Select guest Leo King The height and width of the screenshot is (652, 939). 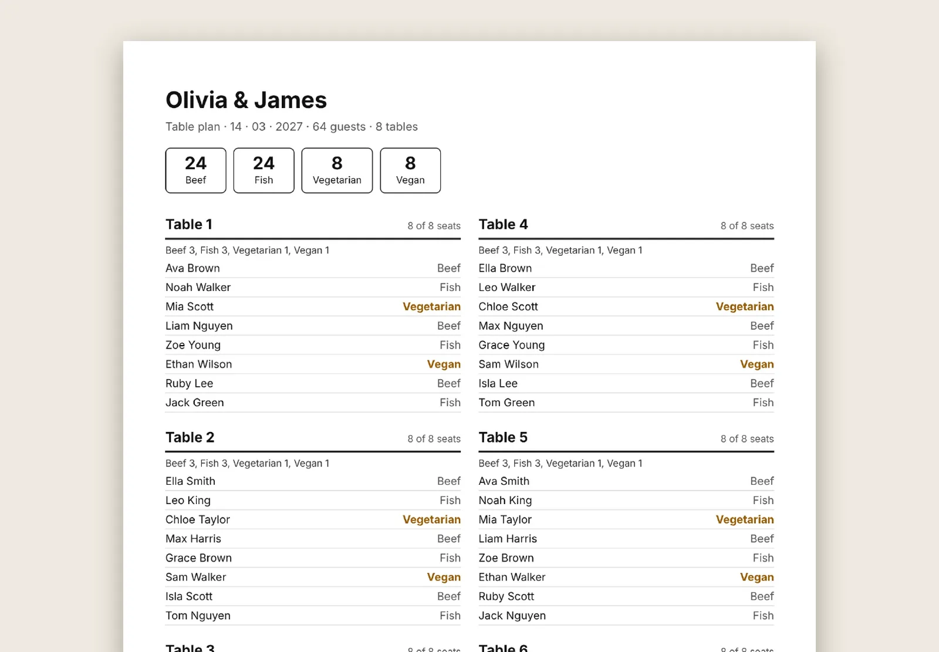coord(188,501)
